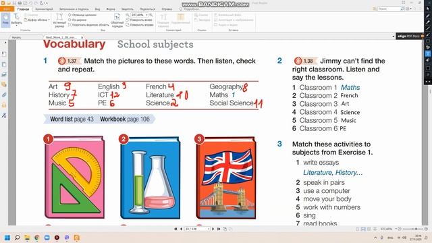This screenshot has width=432, height=243.
Task: Select the marker tool in drawing toolbar
Action: pos(428,22)
